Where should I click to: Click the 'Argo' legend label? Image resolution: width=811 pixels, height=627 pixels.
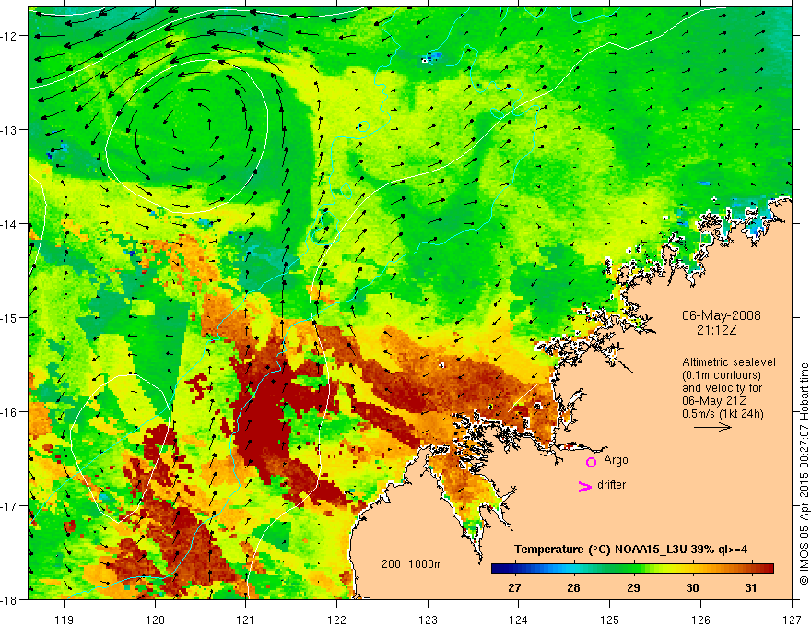(616, 460)
